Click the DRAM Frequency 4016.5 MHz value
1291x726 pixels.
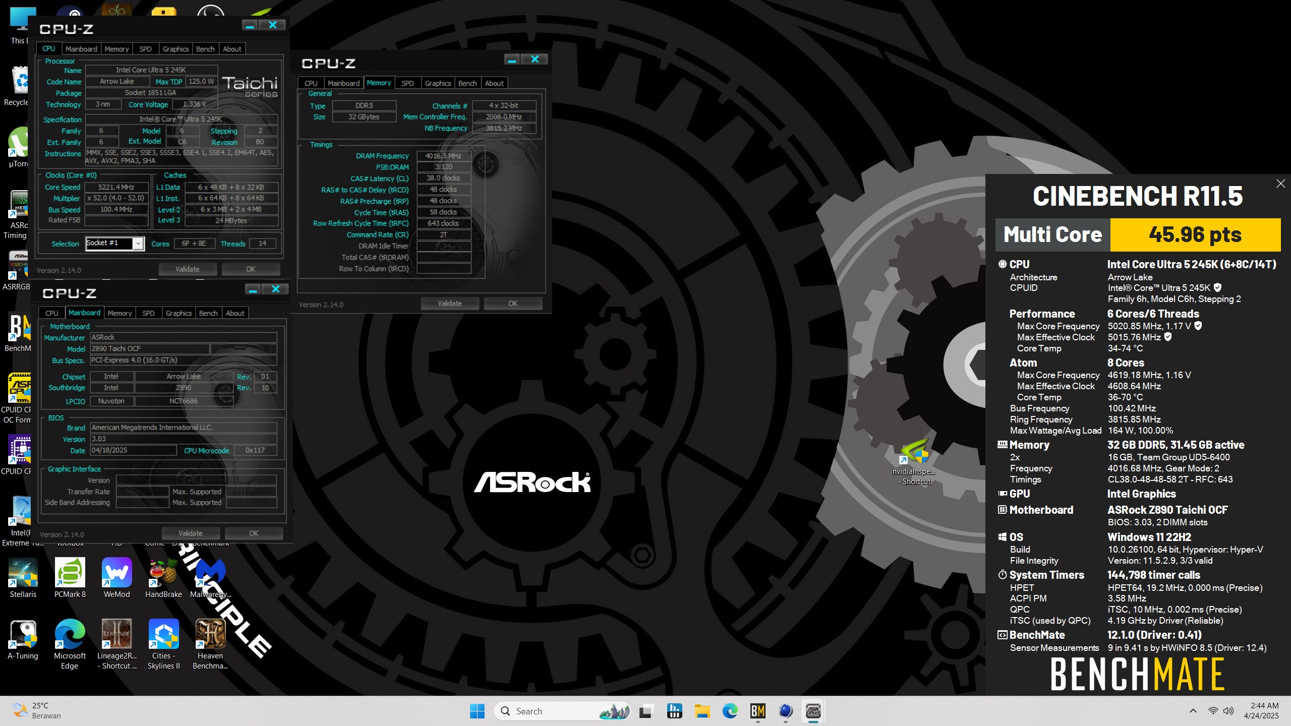[x=443, y=156]
